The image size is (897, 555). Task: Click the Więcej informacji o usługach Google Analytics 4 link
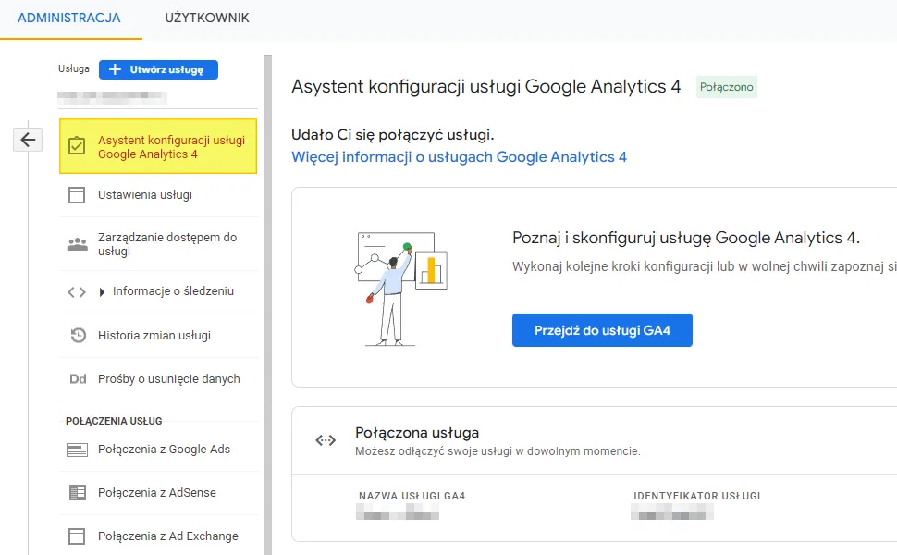[x=459, y=156]
